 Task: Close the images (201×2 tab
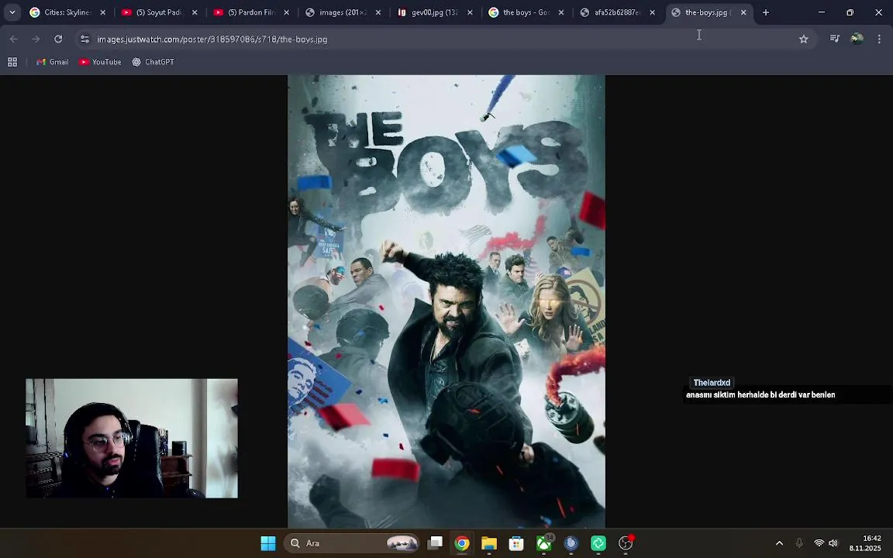pos(378,12)
